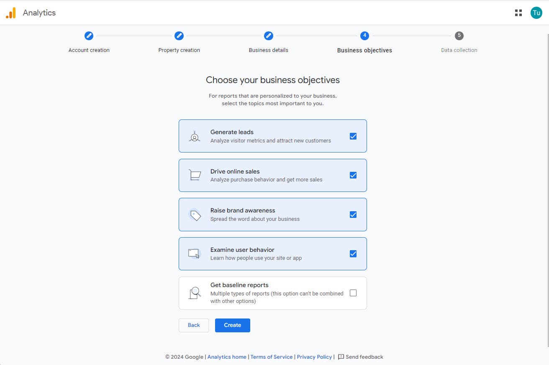Click the magnifier baseline reports icon
The height and width of the screenshot is (365, 549).
[195, 293]
